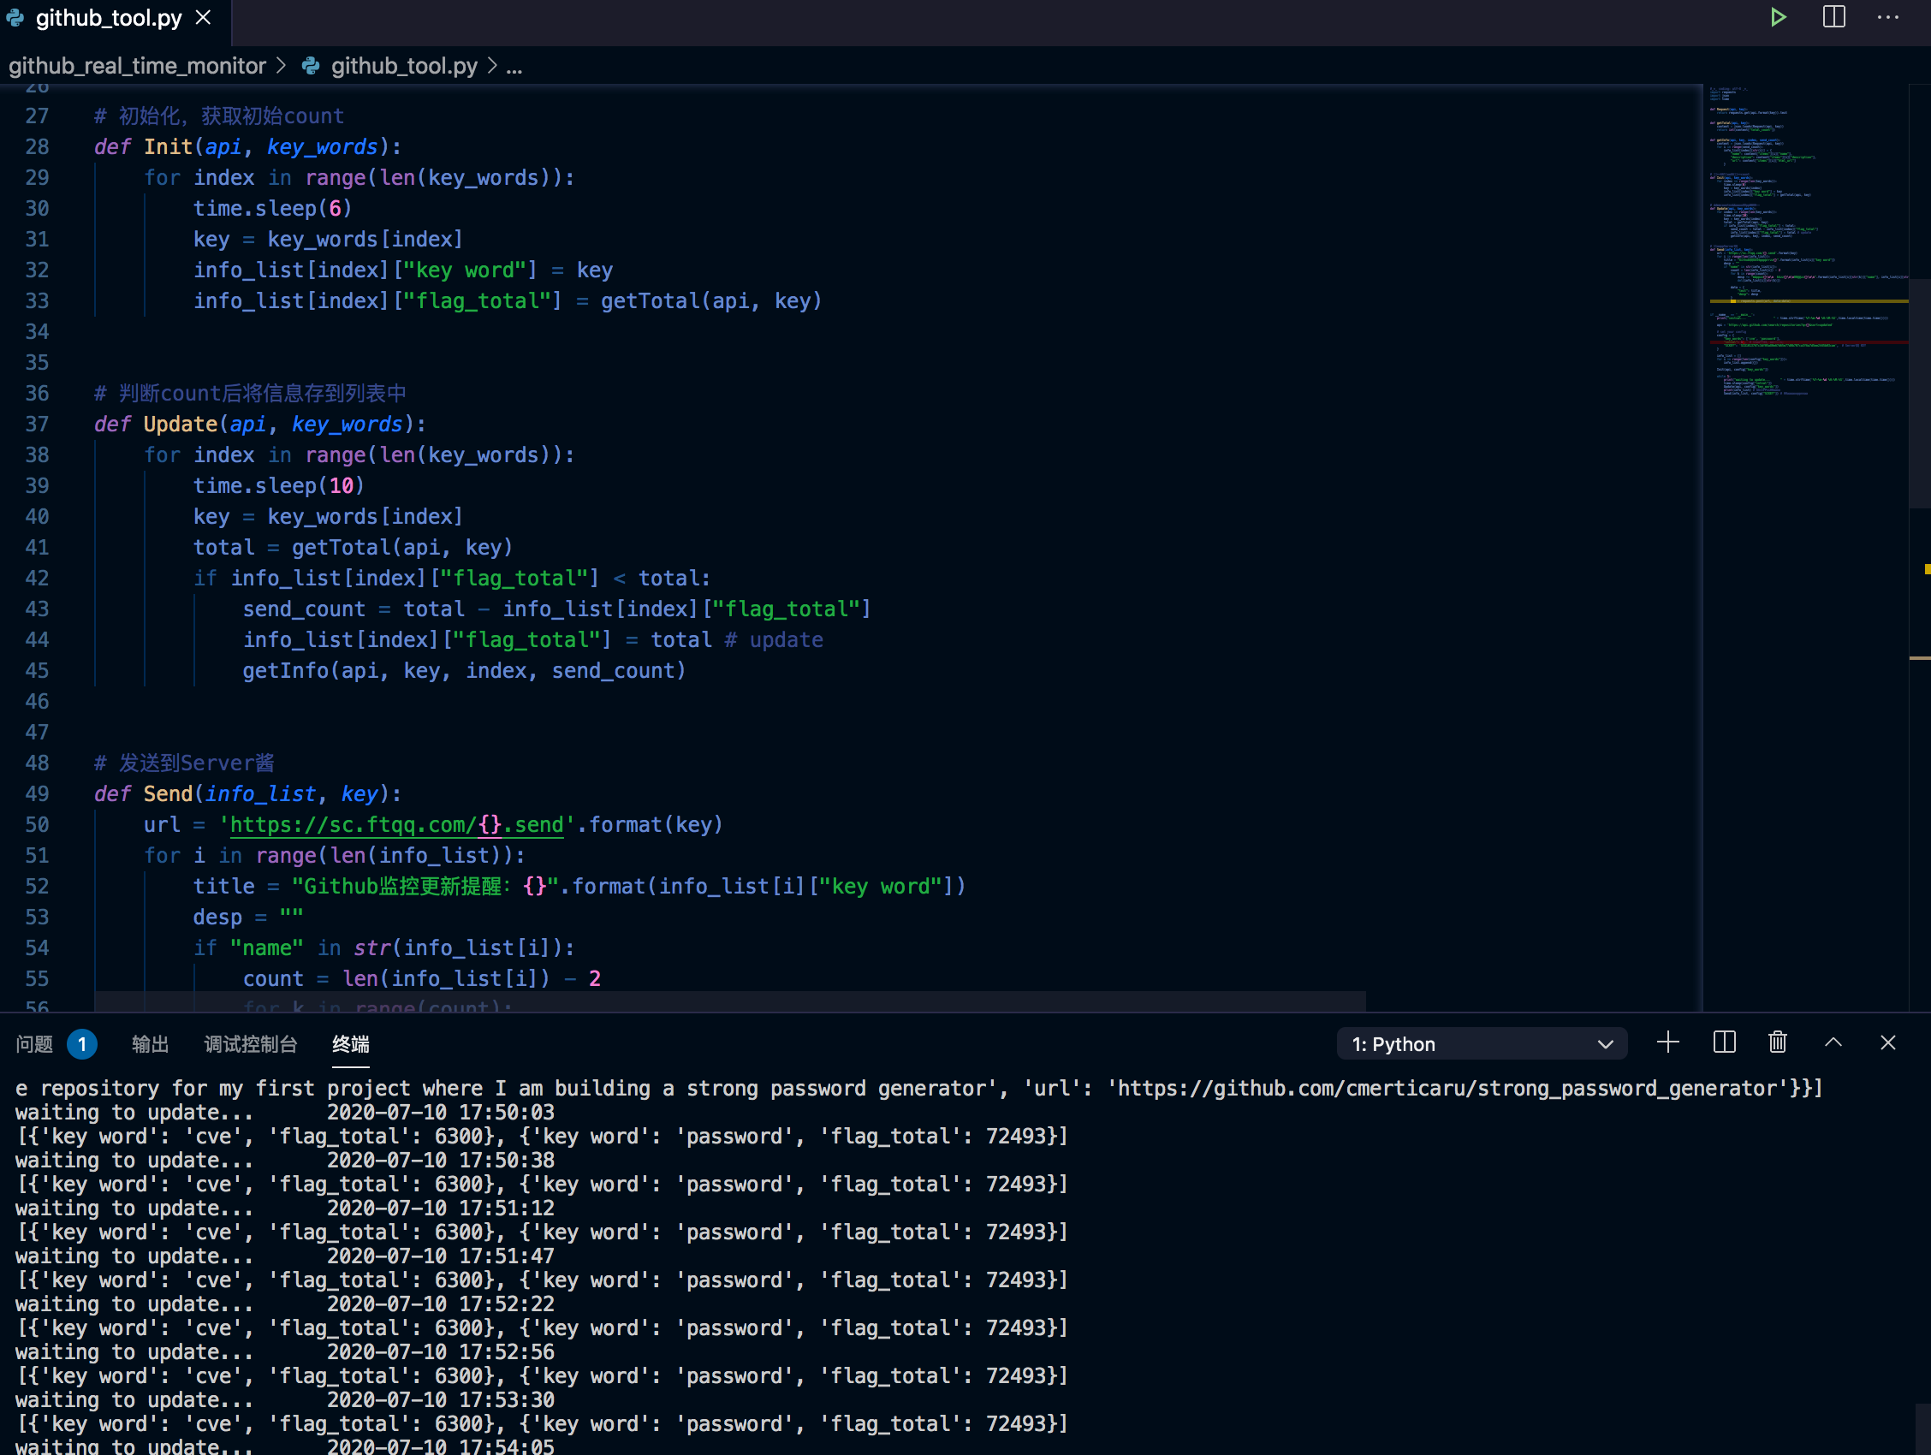Create a new terminal with plus icon

(x=1667, y=1043)
